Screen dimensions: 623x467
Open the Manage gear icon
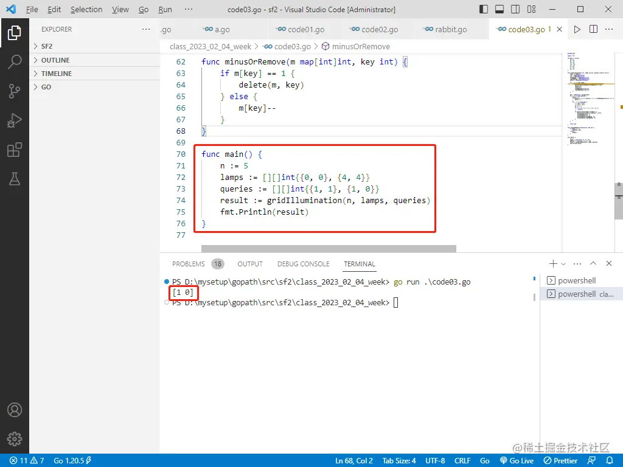click(15, 439)
